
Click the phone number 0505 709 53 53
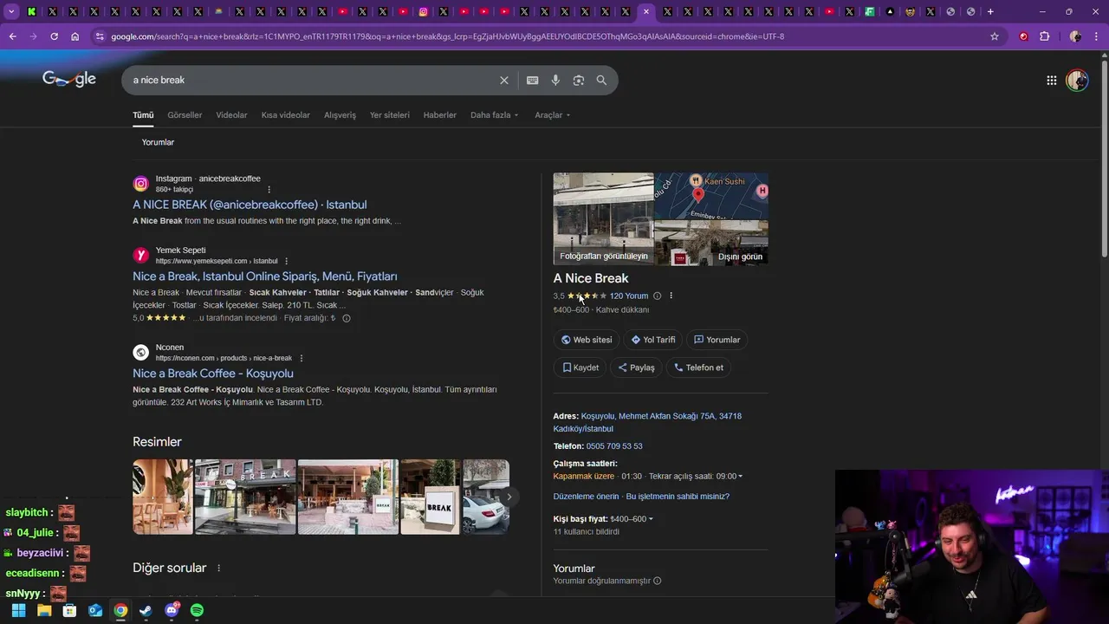click(x=614, y=446)
